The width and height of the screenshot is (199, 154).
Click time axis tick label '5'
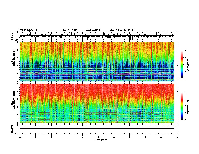pyautogui.click(x=98, y=137)
